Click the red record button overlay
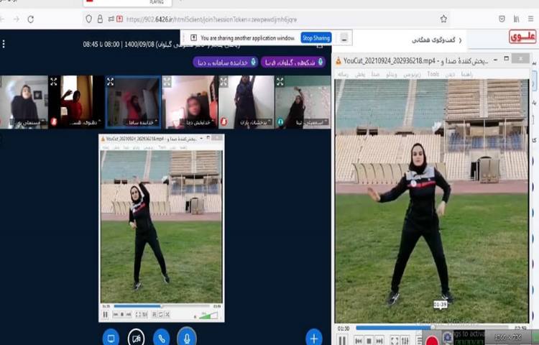 (432, 339)
